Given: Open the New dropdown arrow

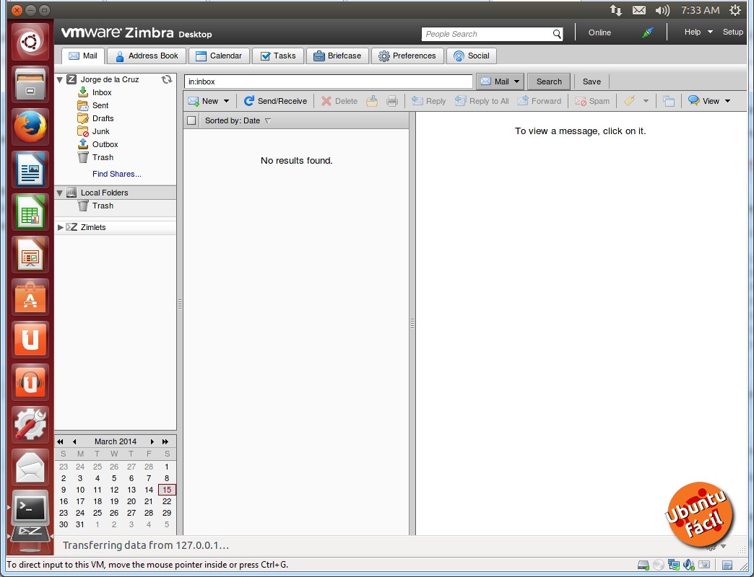Looking at the screenshot, I should [x=227, y=101].
